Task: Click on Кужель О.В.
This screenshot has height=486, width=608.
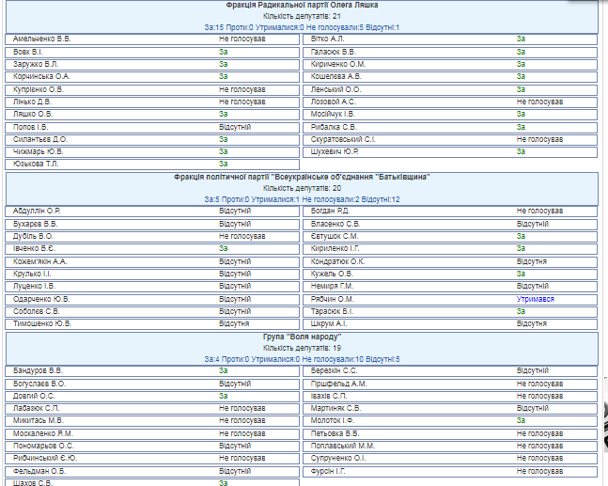Action: click(332, 274)
